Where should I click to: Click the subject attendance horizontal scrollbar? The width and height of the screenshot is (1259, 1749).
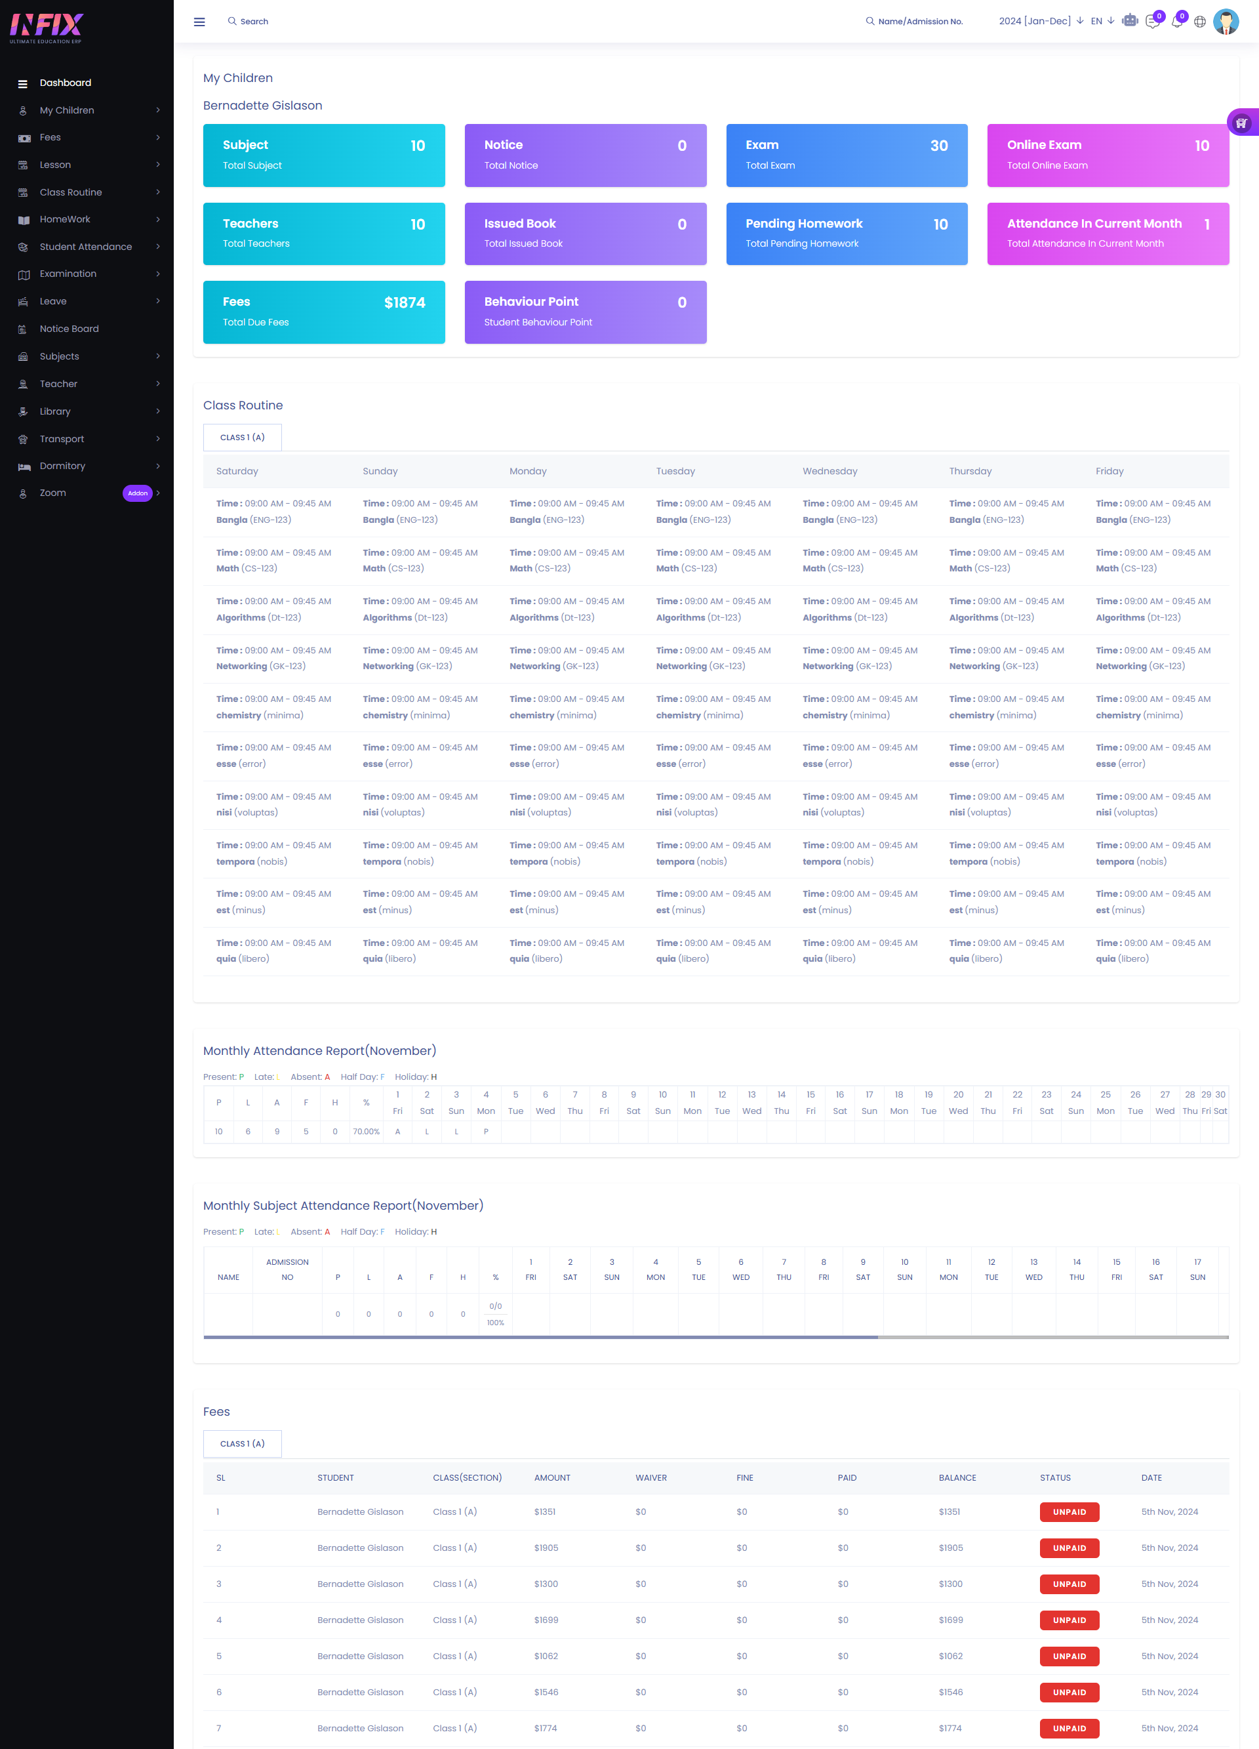coord(540,1337)
